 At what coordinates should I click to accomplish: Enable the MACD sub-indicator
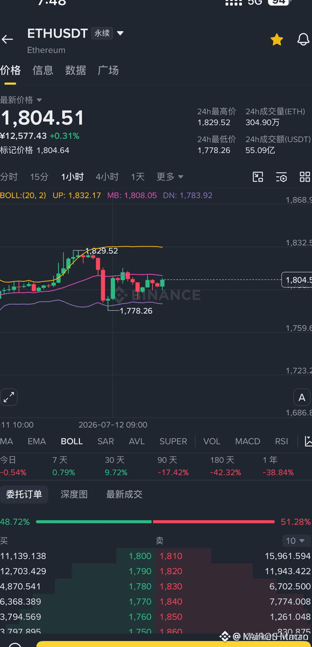click(248, 442)
